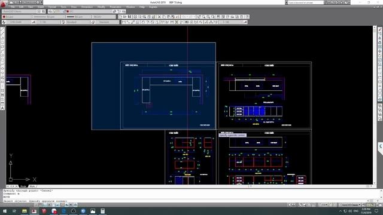Toggle Lineweight display in status bar

click(x=71, y=205)
